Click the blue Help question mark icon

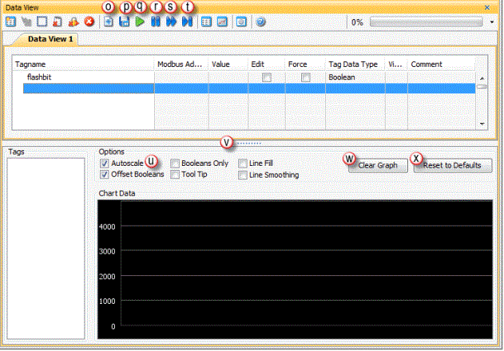pyautogui.click(x=260, y=22)
